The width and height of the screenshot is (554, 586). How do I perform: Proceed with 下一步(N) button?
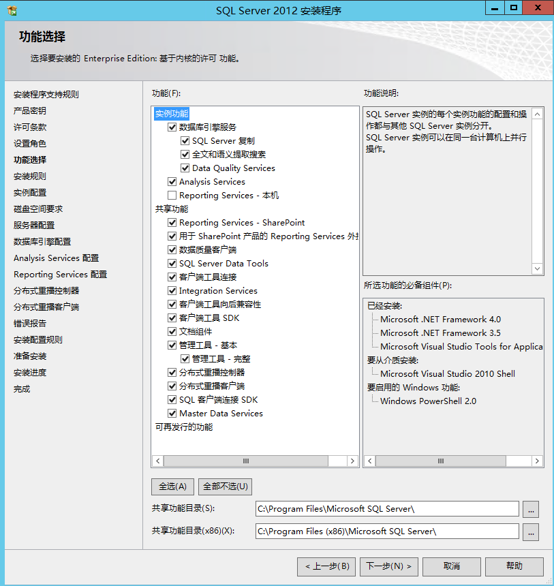pyautogui.click(x=389, y=566)
